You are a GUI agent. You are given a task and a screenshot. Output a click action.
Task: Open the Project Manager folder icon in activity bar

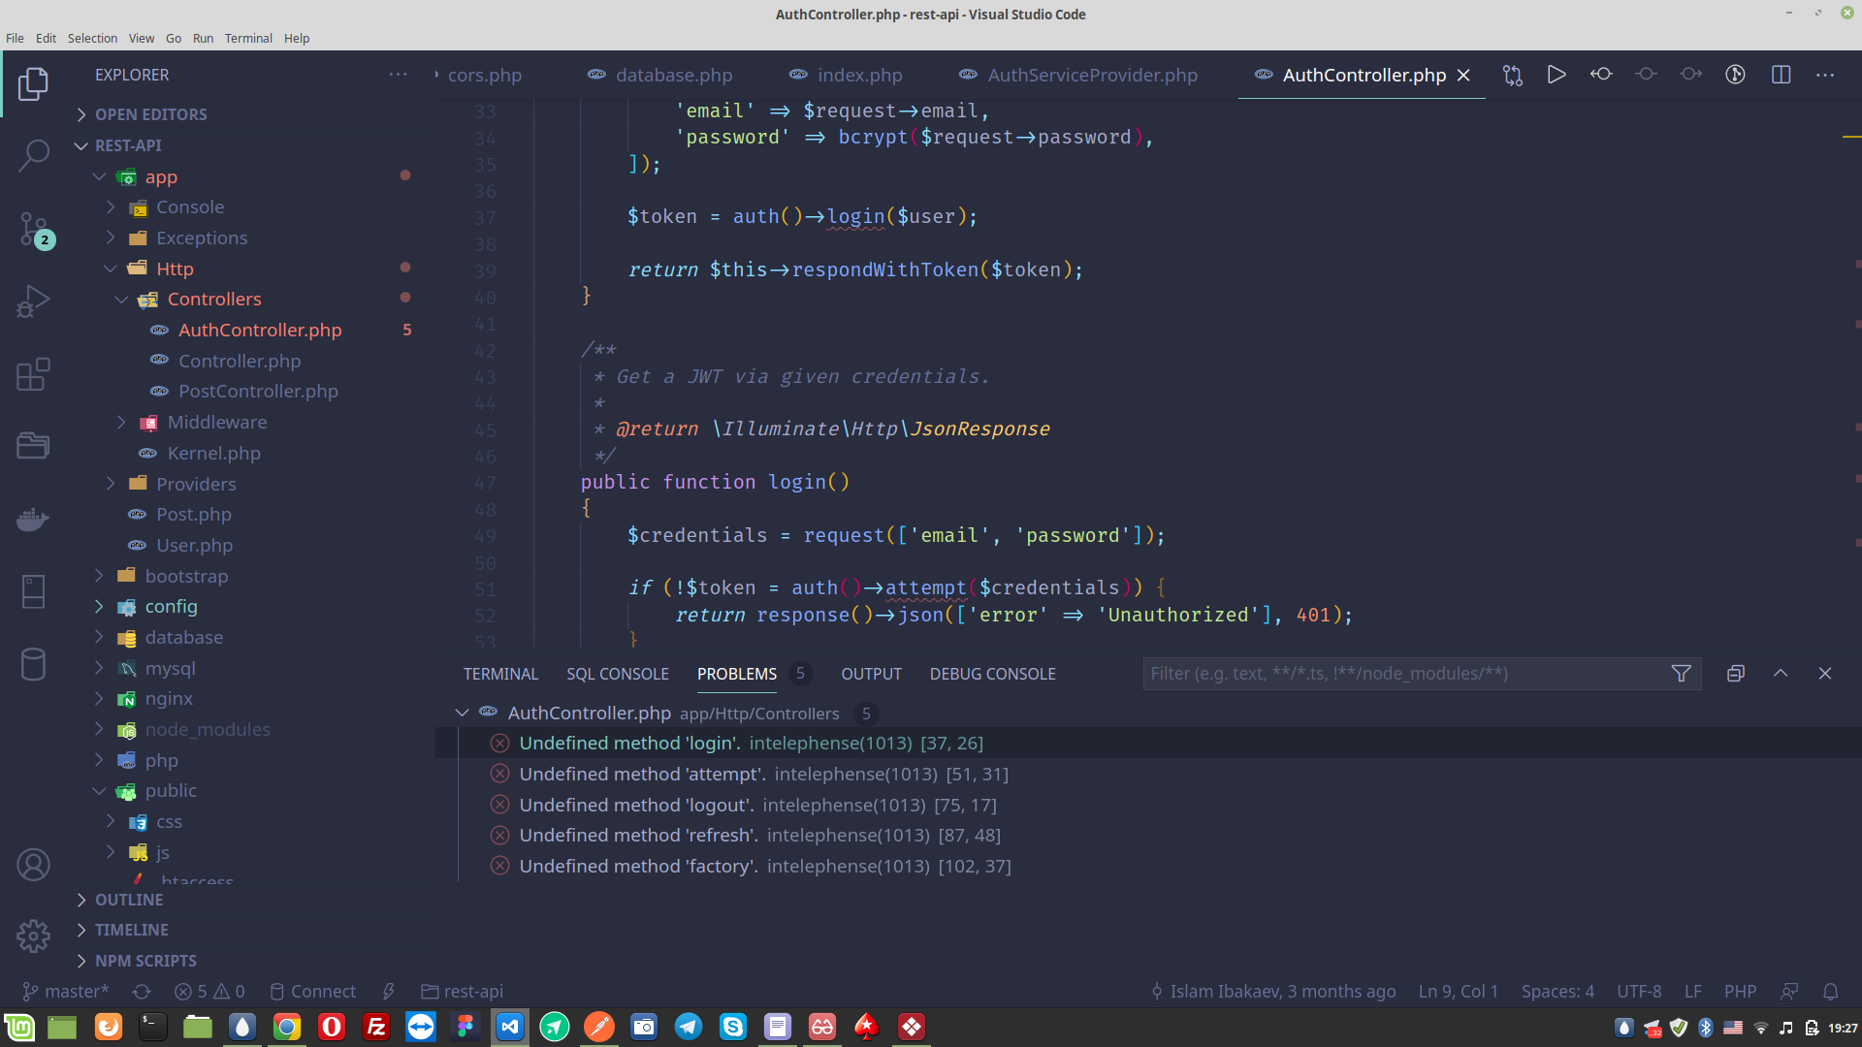coord(33,446)
